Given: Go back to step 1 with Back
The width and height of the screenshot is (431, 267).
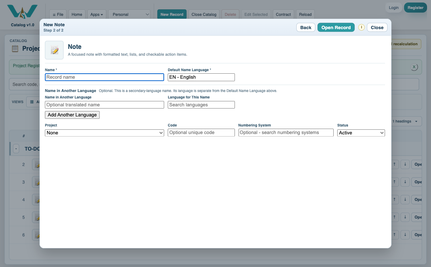Looking at the screenshot, I should [306, 27].
